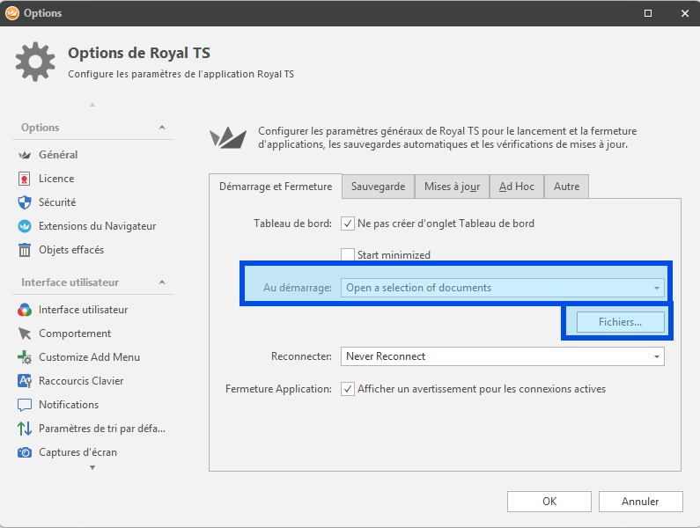
Task: Open the Sécurité options page
Action: 57,202
